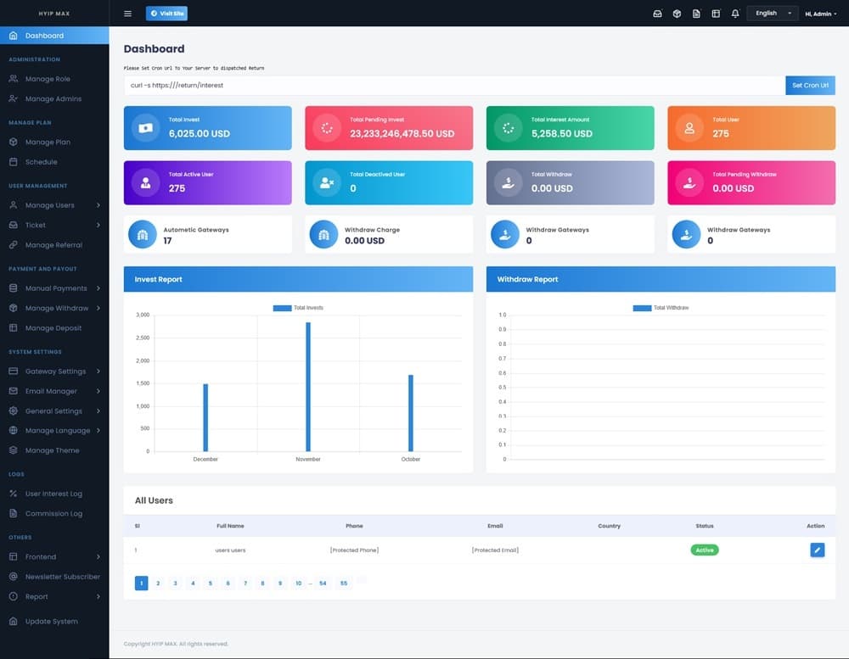The width and height of the screenshot is (849, 659).
Task: Open Manage Plan from sidebar
Action: [48, 142]
